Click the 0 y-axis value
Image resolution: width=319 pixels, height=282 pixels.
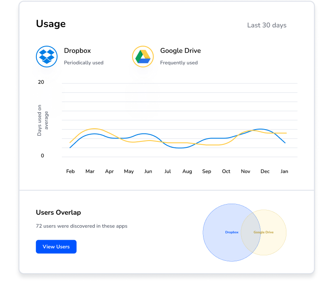coord(42,155)
